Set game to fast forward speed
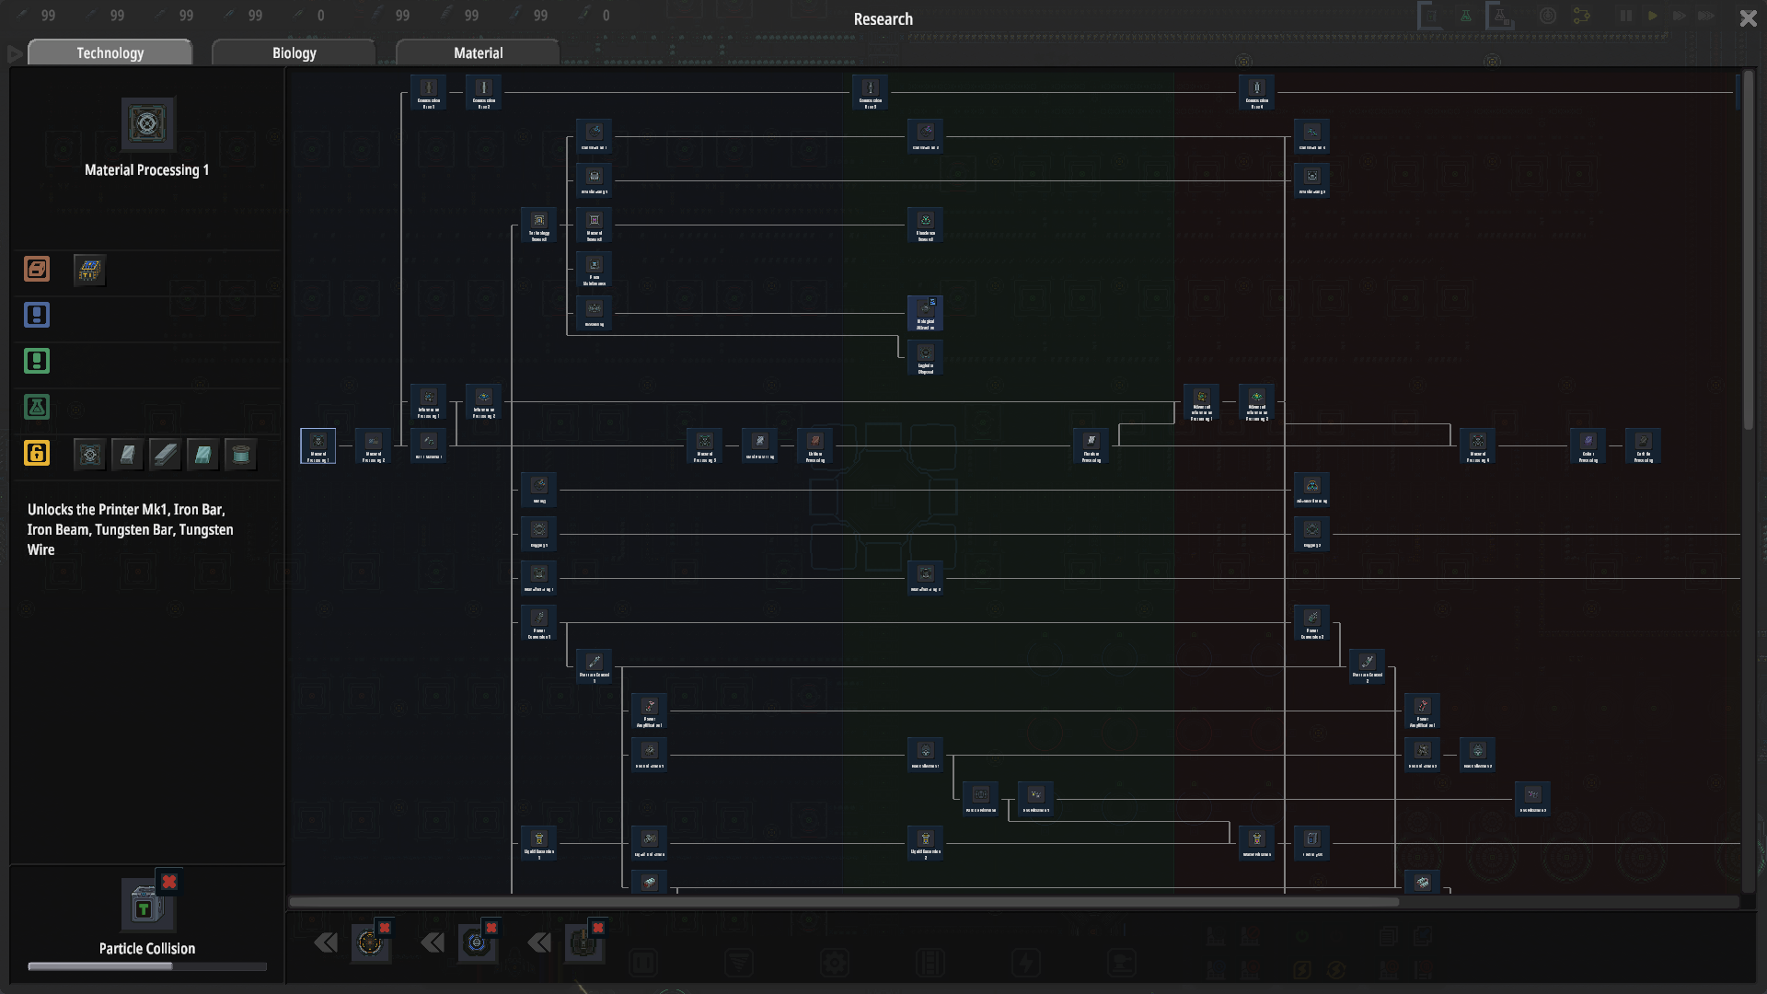The image size is (1767, 994). (1680, 16)
